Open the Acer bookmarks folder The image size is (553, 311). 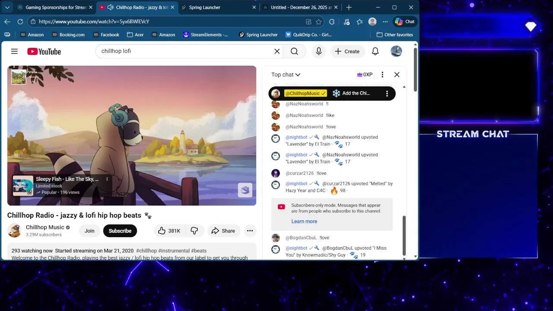pos(136,35)
